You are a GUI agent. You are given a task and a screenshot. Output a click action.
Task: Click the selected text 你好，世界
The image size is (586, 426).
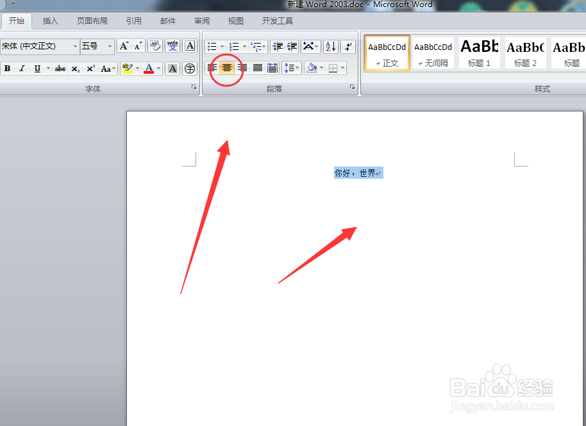coord(355,173)
